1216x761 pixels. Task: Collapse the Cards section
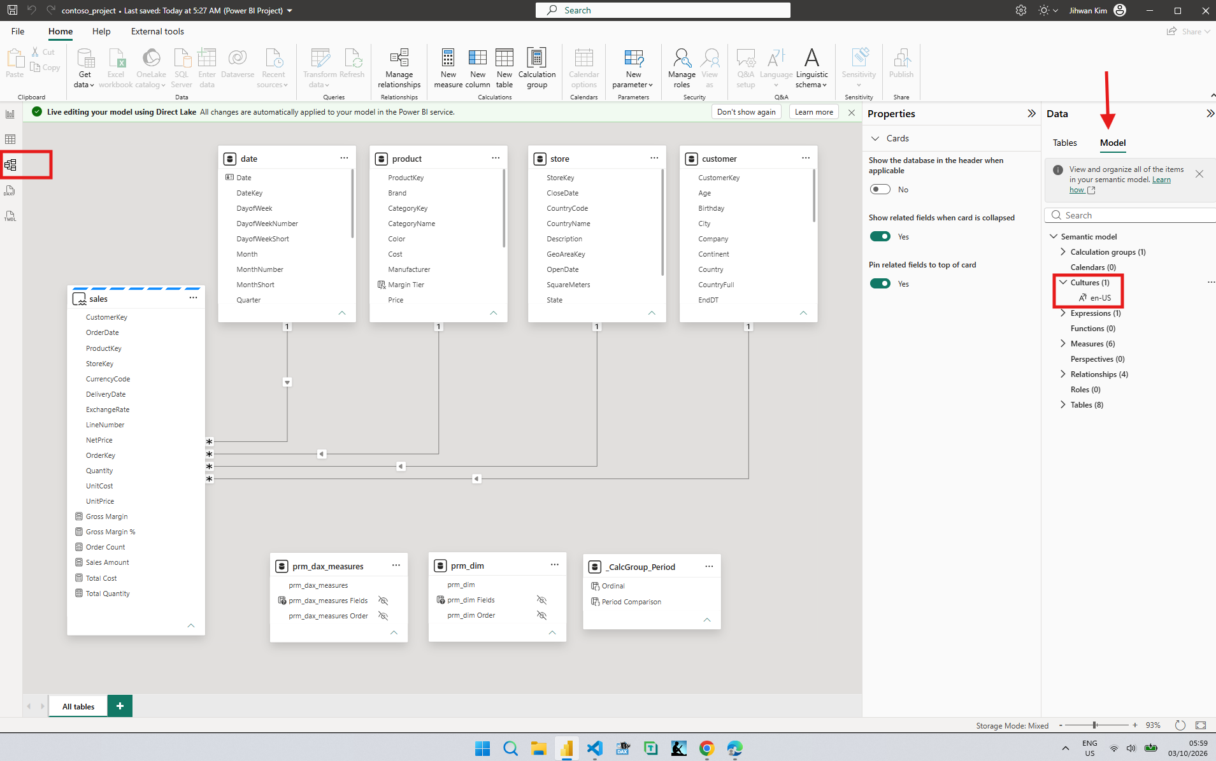(x=875, y=138)
